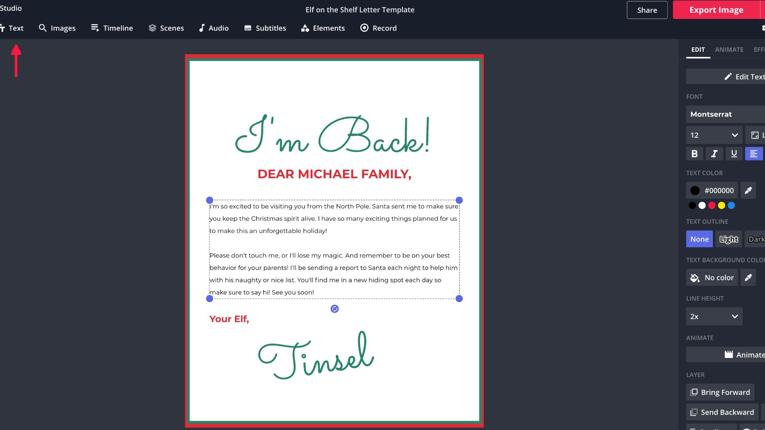The width and height of the screenshot is (765, 430).
Task: Toggle underline formatting
Action: [734, 154]
